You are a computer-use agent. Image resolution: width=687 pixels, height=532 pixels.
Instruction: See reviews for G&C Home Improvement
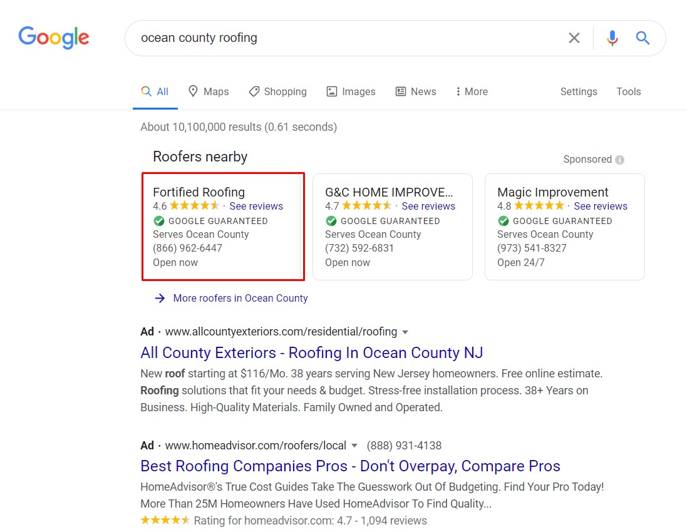tap(428, 206)
